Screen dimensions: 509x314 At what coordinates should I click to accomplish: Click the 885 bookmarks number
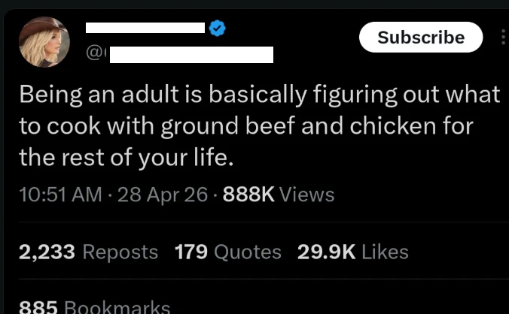point(38,306)
